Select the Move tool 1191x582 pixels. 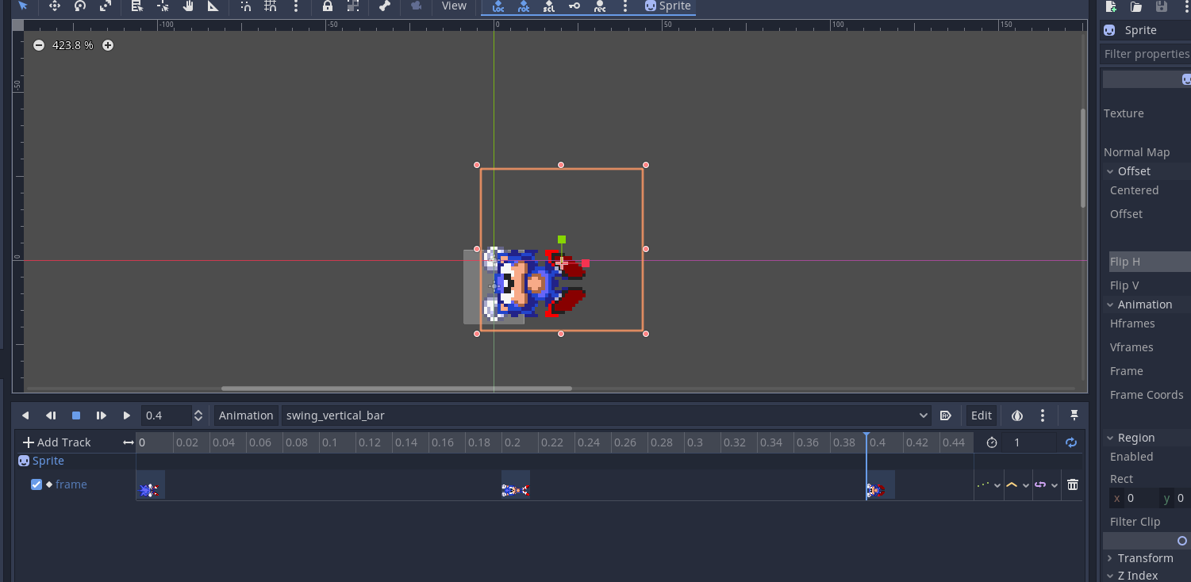click(54, 6)
